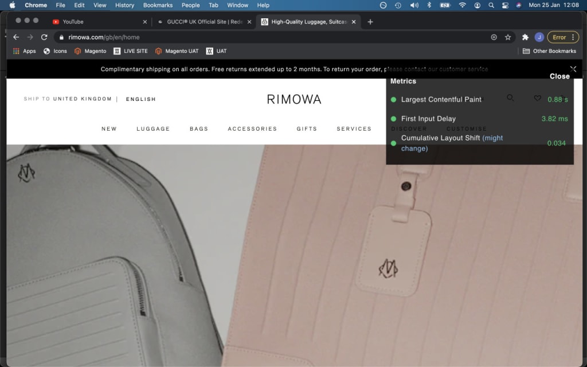Open the People menu
This screenshot has height=367, width=587.
pyautogui.click(x=190, y=5)
